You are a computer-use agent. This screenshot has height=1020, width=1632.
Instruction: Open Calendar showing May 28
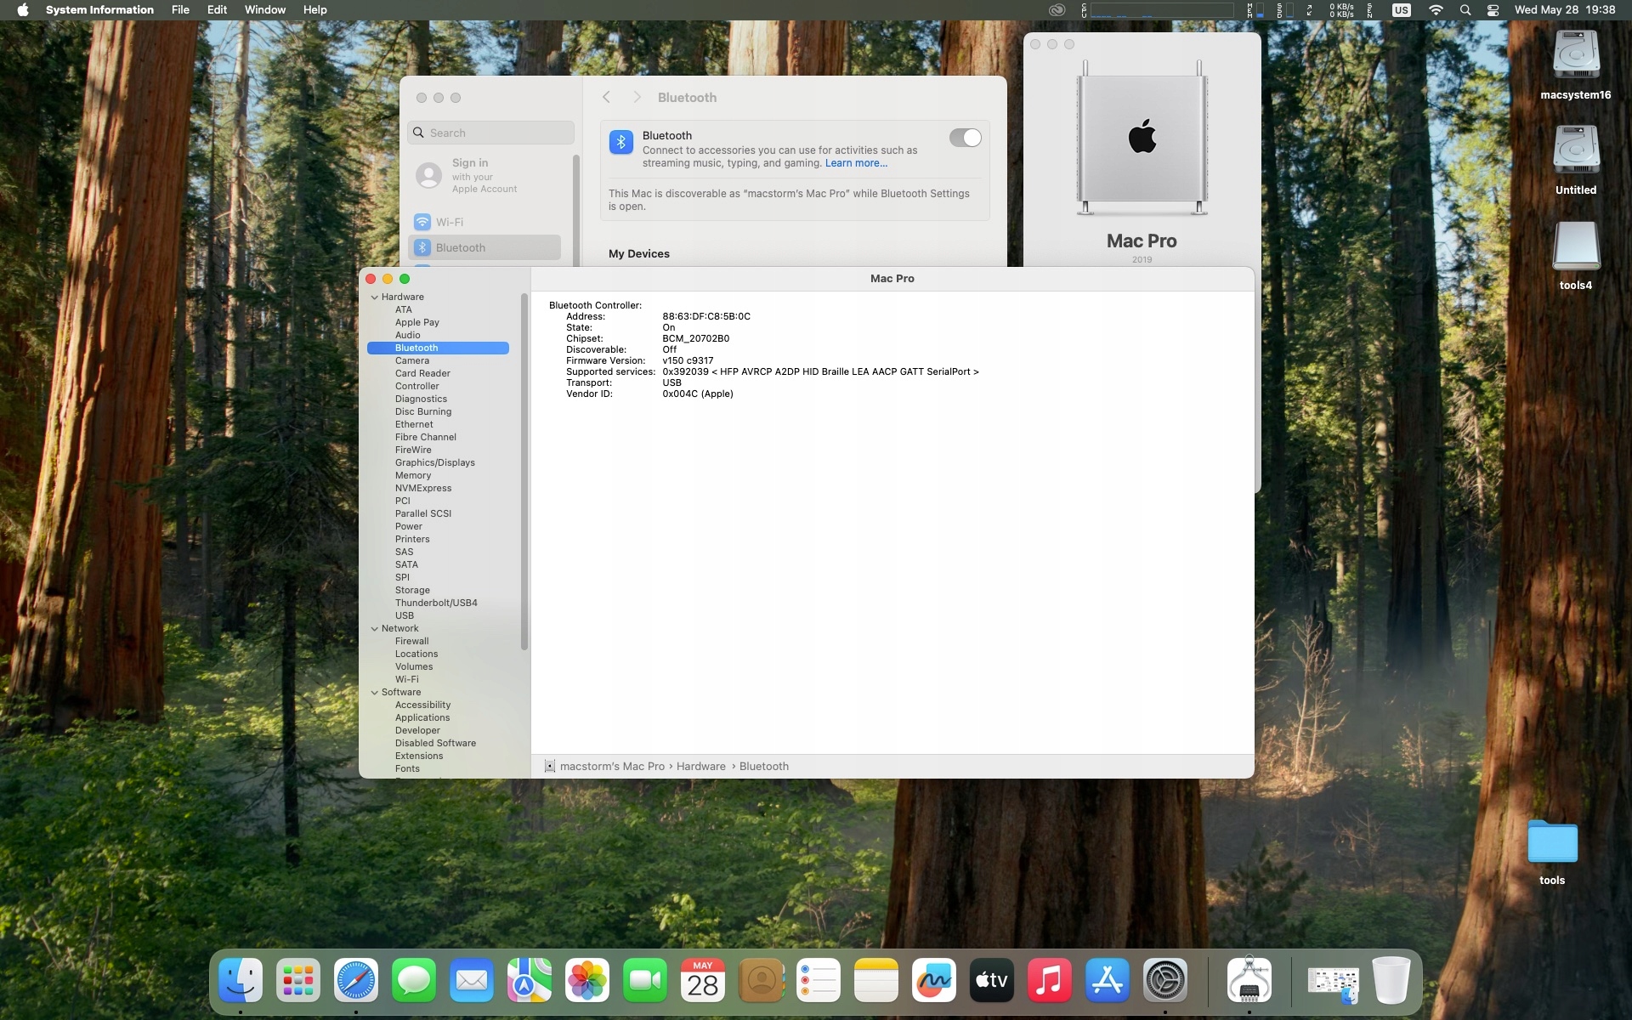coord(703,980)
